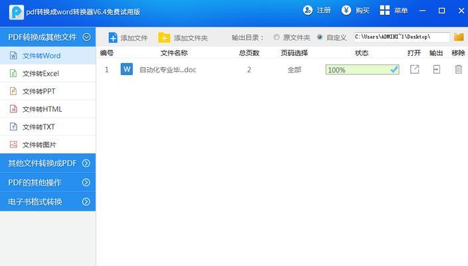
Task: Close the converter window
Action: (x=461, y=11)
